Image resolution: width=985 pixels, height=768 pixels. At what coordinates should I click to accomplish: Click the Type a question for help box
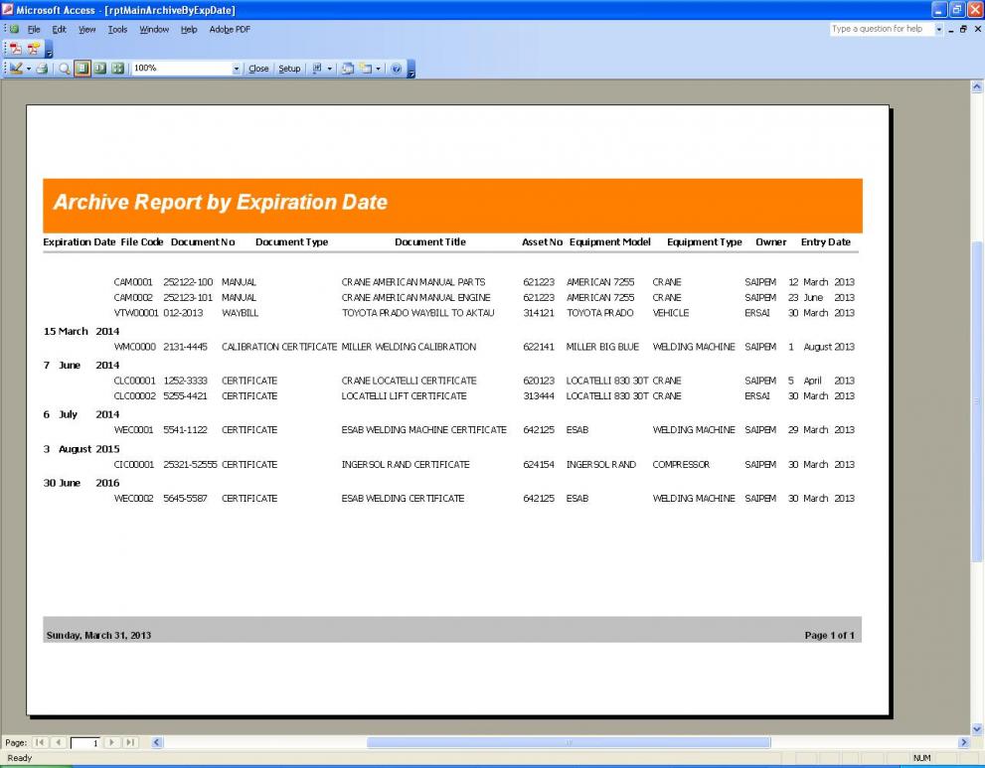[882, 29]
